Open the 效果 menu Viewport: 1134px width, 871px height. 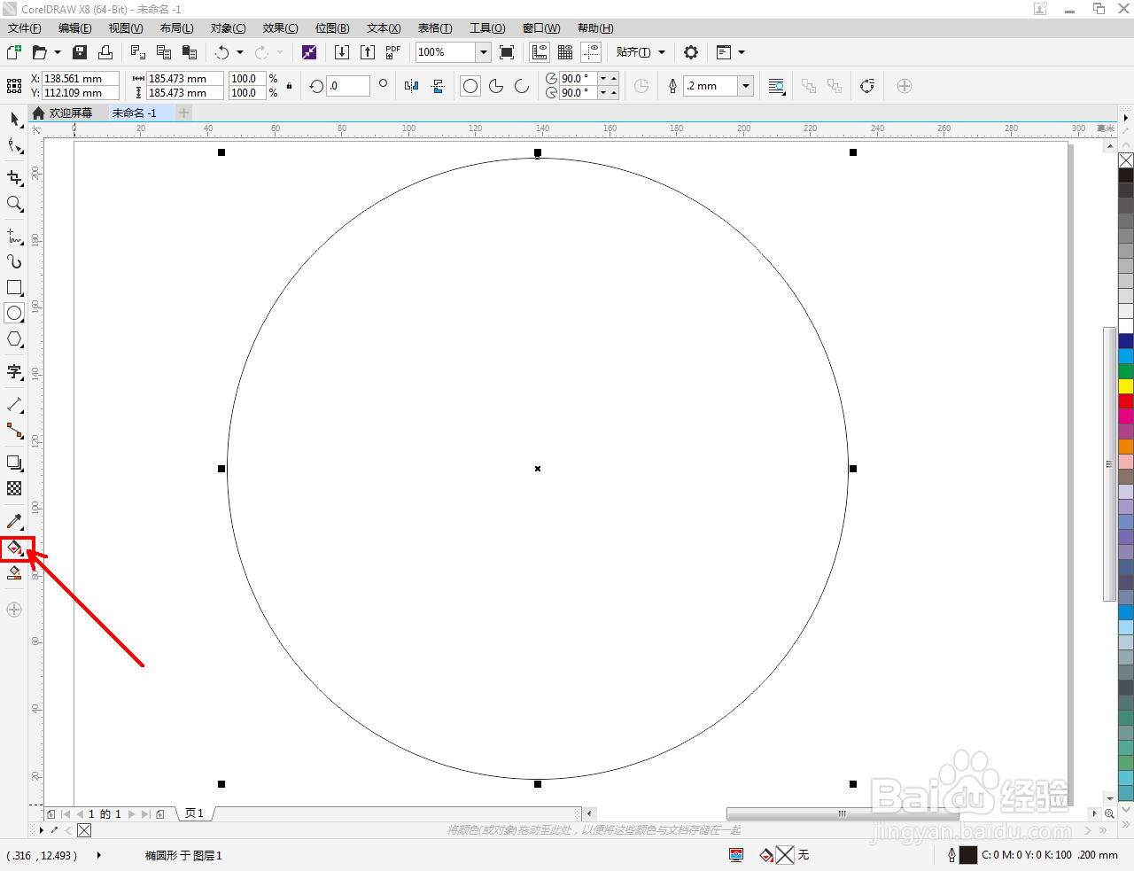pos(281,28)
